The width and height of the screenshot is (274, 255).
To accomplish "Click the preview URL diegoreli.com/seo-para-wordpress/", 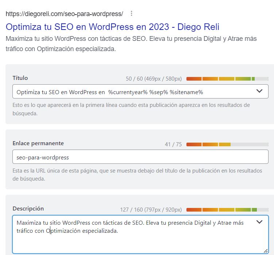I will click(x=64, y=13).
